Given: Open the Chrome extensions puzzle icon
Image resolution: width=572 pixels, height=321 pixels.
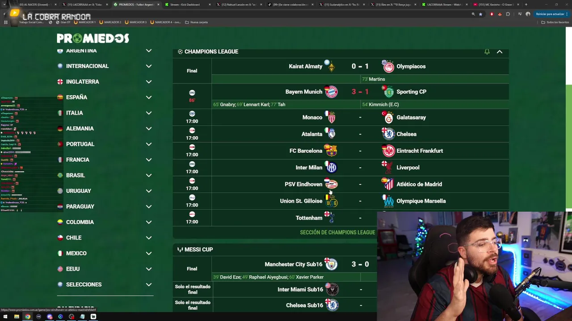Looking at the screenshot, I should coord(508,14).
